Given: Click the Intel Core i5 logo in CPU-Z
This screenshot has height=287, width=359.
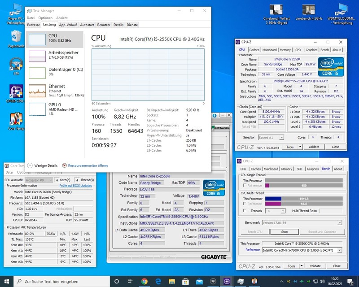Looking at the screenshot, I should coord(331,67).
